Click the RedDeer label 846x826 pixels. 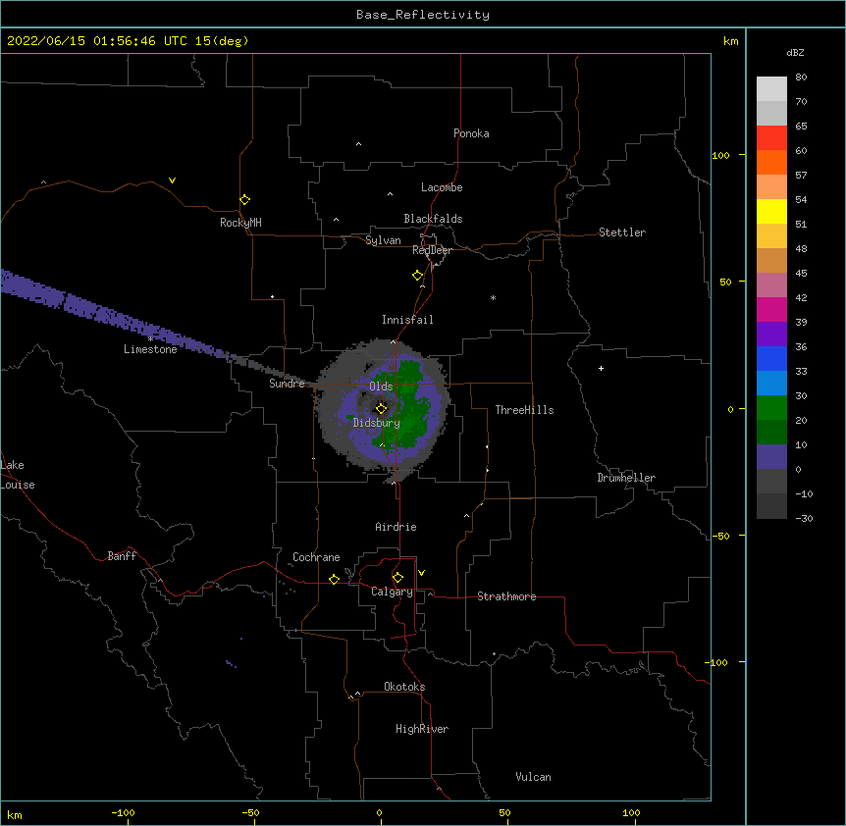point(432,250)
